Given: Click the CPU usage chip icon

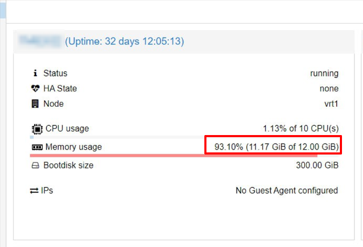Looking at the screenshot, I should pyautogui.click(x=37, y=129).
